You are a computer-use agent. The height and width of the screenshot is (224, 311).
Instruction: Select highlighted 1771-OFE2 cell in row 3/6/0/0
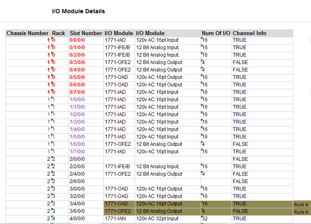click(x=119, y=211)
